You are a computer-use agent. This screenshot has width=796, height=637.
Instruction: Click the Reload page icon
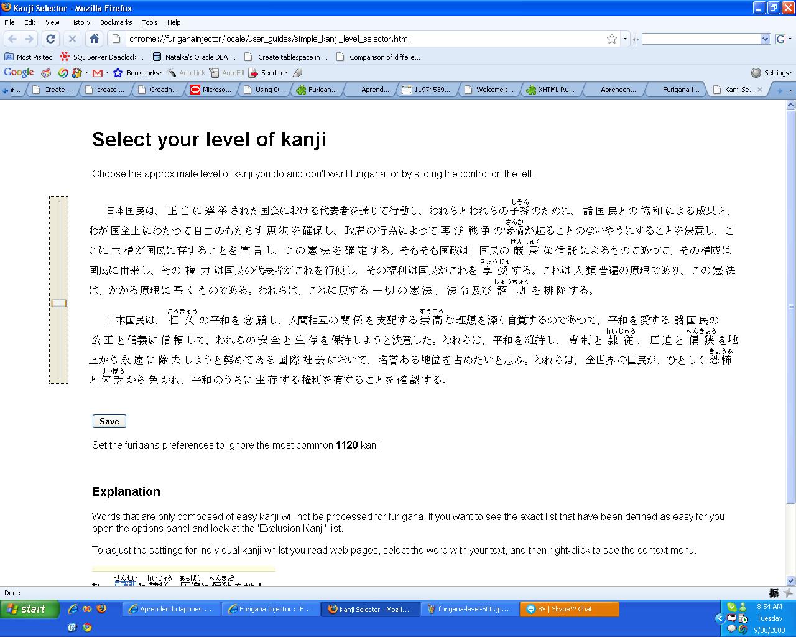pos(51,39)
